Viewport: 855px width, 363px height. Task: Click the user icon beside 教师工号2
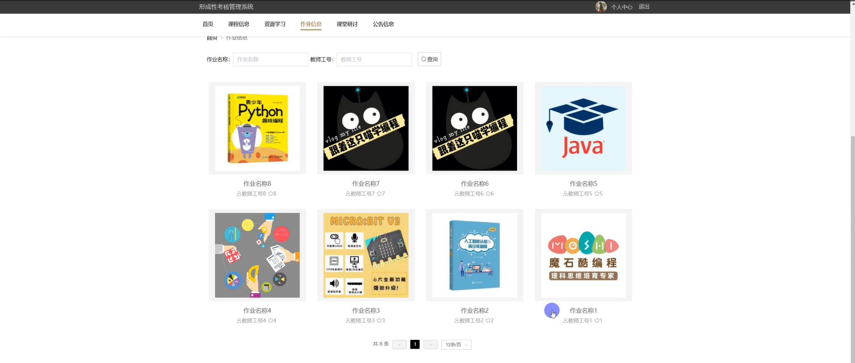pyautogui.click(x=456, y=321)
